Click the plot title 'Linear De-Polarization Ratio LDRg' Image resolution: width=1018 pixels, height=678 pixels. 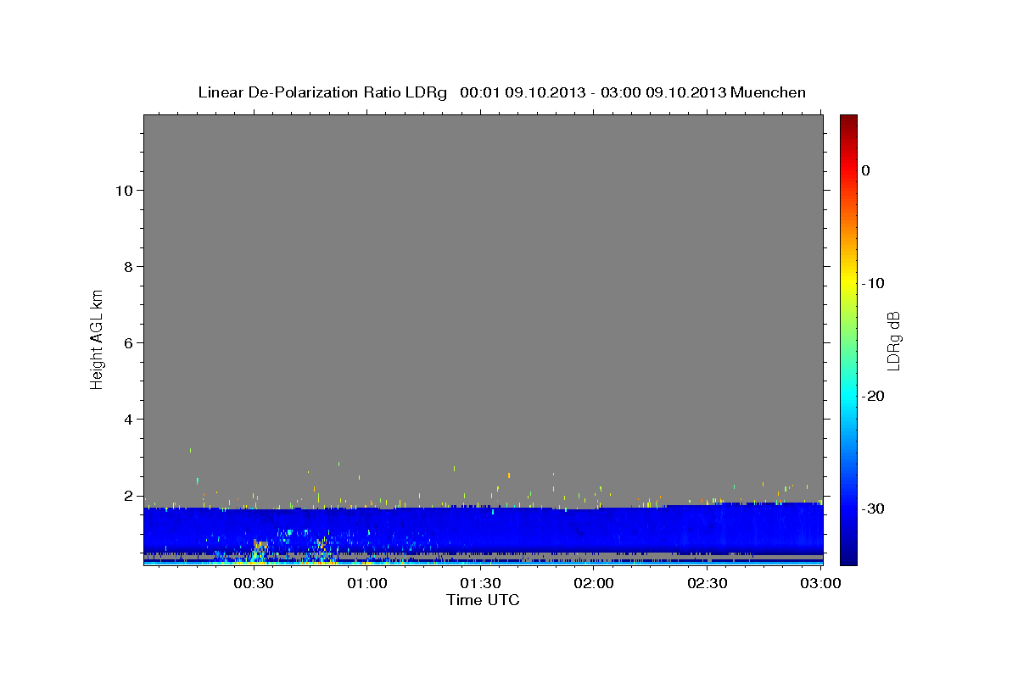[322, 92]
